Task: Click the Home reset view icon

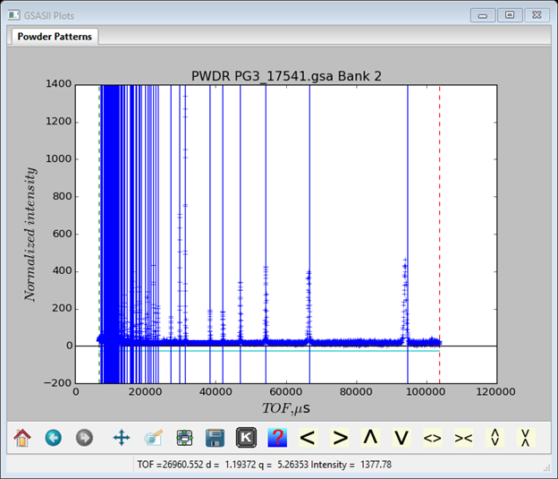Action: [22, 438]
